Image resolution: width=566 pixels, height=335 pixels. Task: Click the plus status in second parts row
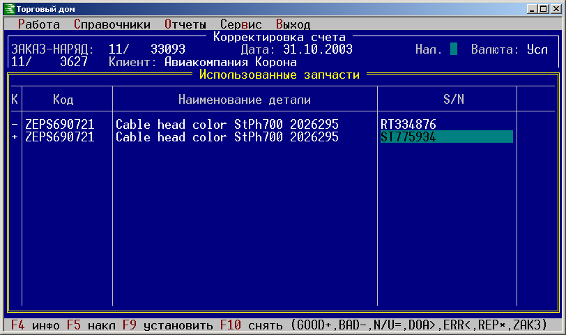click(15, 137)
